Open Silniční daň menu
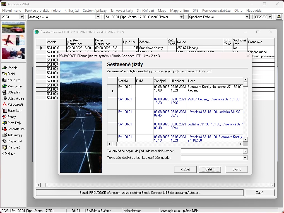 pos(145,11)
